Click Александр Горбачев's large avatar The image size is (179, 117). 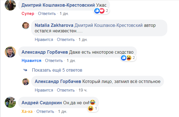tap(11, 53)
